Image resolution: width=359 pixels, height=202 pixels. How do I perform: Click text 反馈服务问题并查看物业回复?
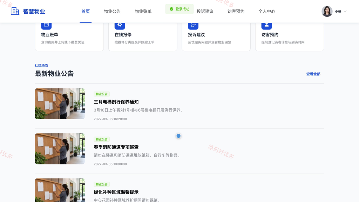click(x=210, y=42)
